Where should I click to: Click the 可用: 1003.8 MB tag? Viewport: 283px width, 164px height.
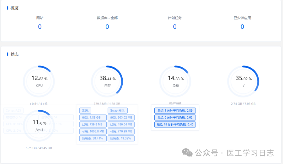click(x=93, y=131)
